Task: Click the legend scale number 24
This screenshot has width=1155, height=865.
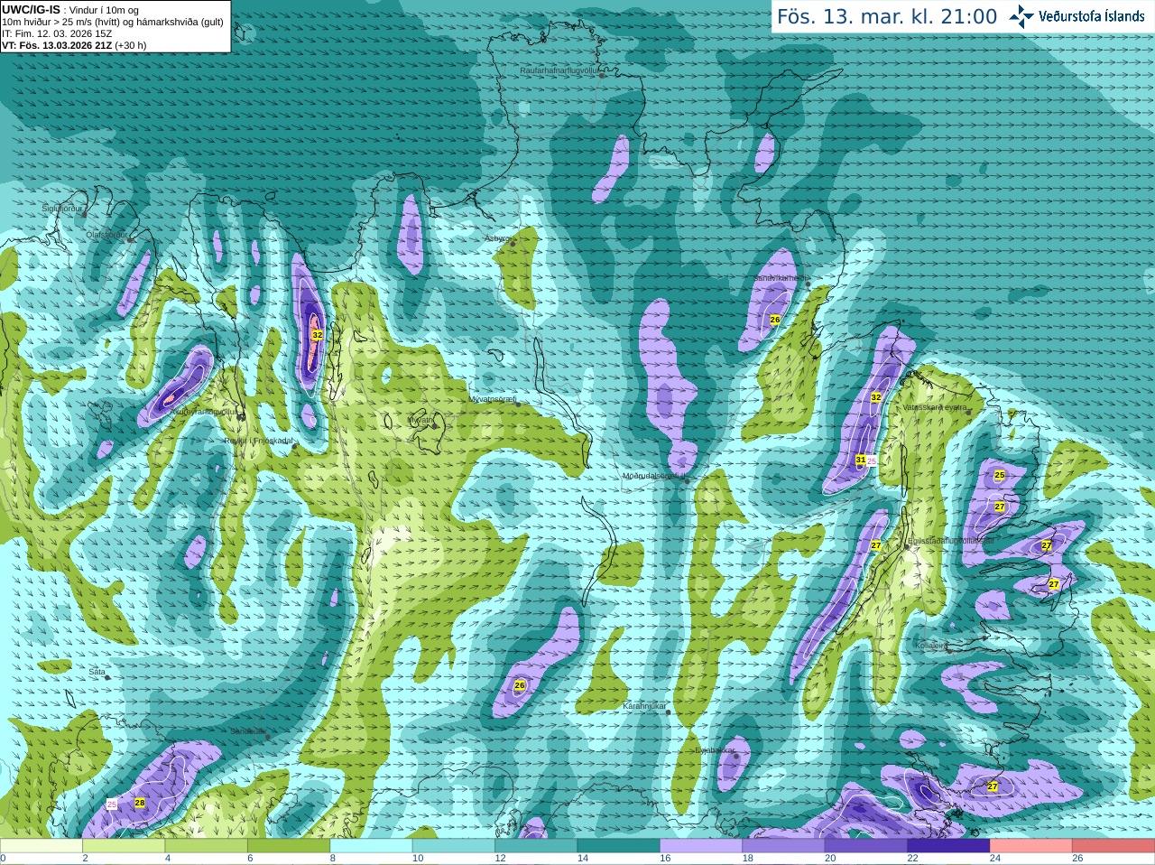Action: pyautogui.click(x=995, y=859)
